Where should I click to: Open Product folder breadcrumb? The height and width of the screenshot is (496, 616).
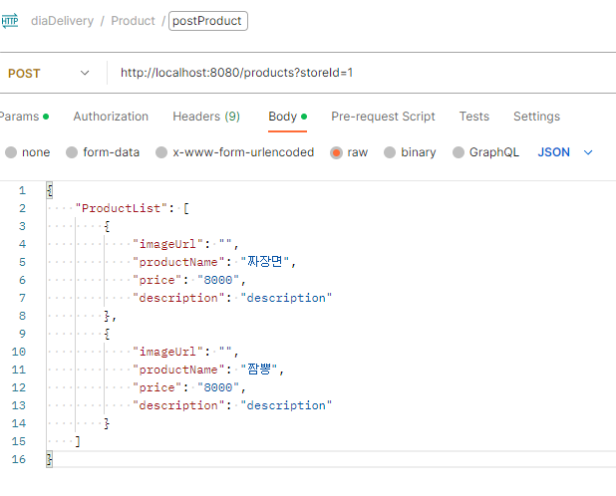point(133,21)
